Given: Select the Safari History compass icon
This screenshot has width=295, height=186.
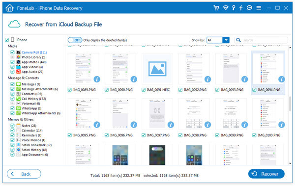Looking at the screenshot, I should (19, 150).
